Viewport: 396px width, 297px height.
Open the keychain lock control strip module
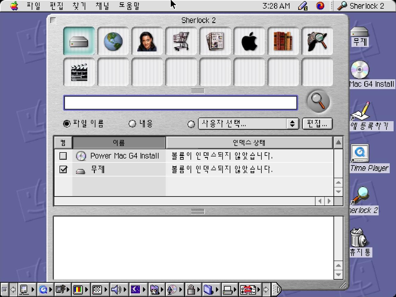(193, 290)
